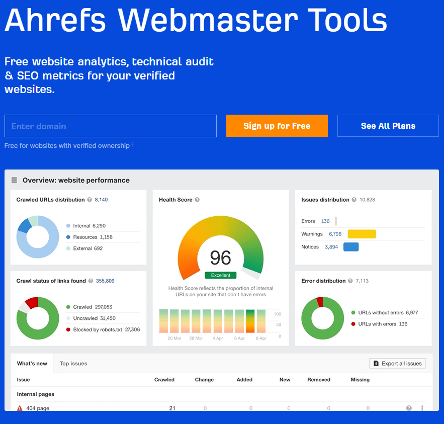Export all issues from the dashboard
Screen dimensions: 444x424
(x=398, y=363)
